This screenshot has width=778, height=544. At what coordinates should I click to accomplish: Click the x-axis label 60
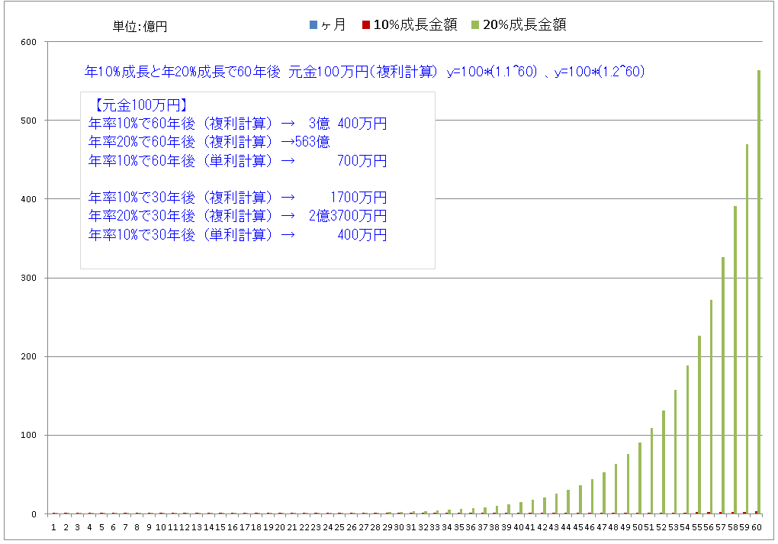(x=757, y=527)
